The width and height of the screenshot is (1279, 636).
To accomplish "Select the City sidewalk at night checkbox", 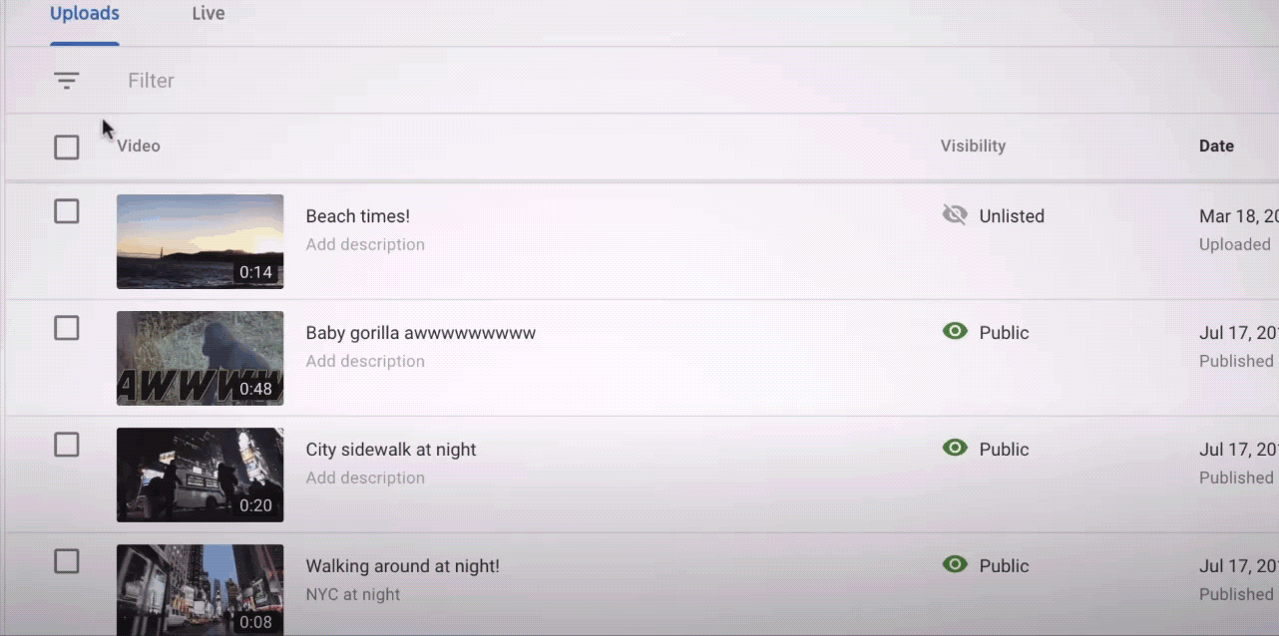I will (67, 445).
